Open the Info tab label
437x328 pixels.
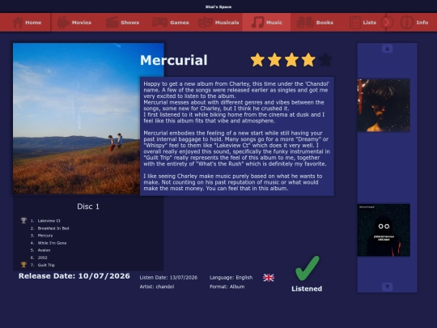[422, 23]
